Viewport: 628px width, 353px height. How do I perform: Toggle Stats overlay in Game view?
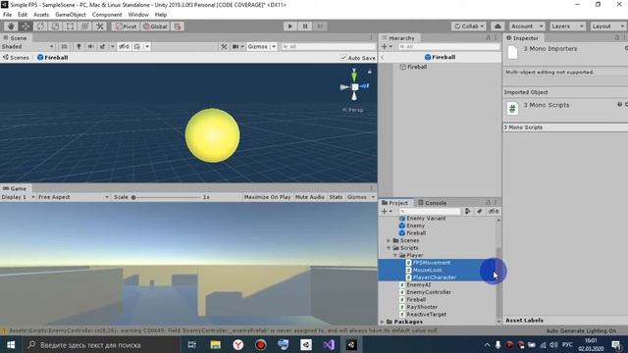tap(336, 197)
